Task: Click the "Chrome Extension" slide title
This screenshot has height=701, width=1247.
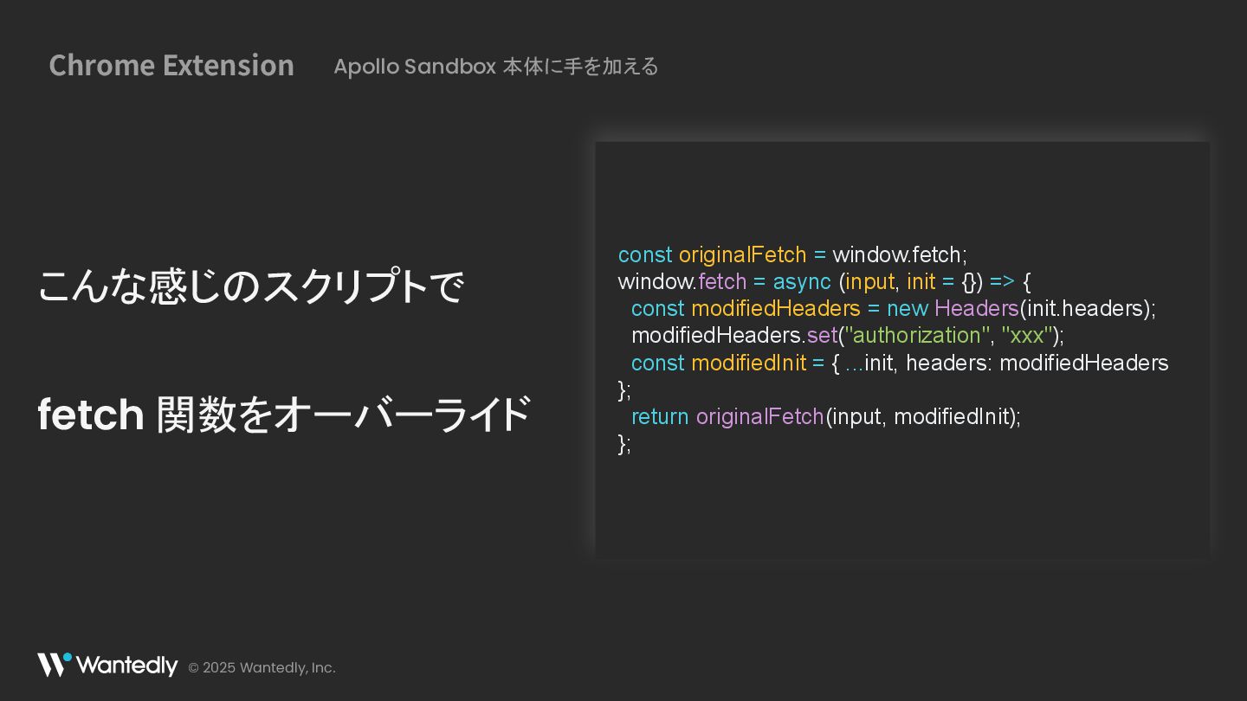Action: [171, 66]
